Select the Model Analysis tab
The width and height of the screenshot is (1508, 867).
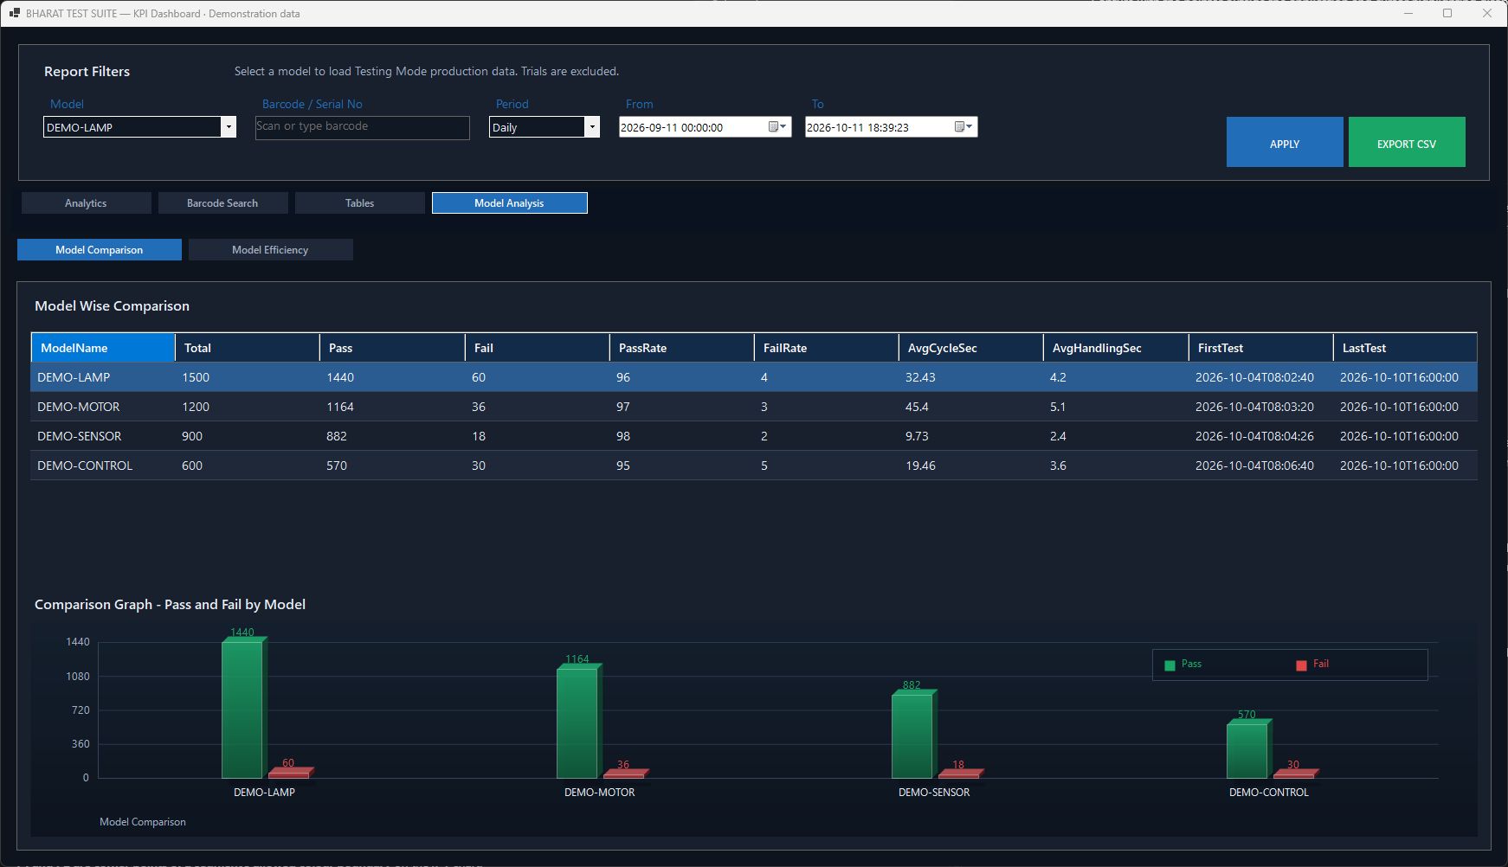pyautogui.click(x=509, y=203)
